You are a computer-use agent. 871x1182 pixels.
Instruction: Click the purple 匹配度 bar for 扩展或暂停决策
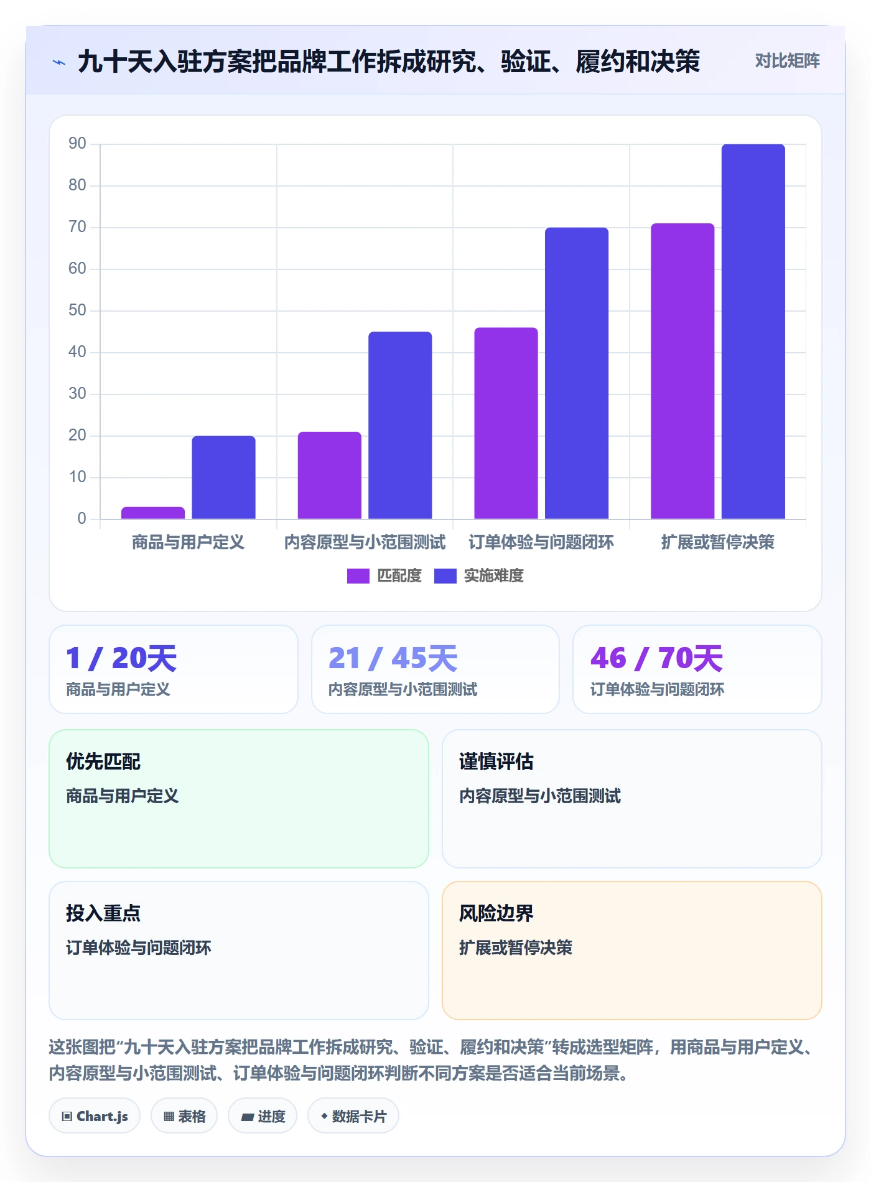point(682,371)
